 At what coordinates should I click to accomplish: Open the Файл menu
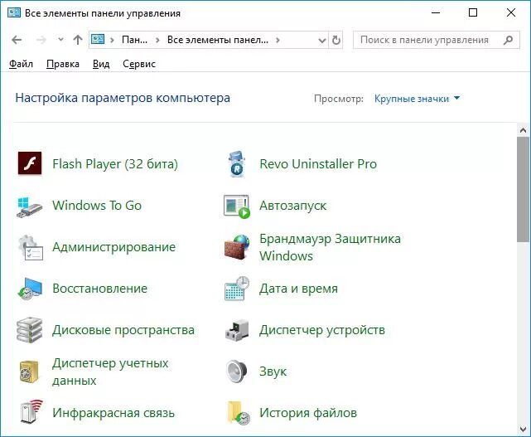tap(21, 64)
